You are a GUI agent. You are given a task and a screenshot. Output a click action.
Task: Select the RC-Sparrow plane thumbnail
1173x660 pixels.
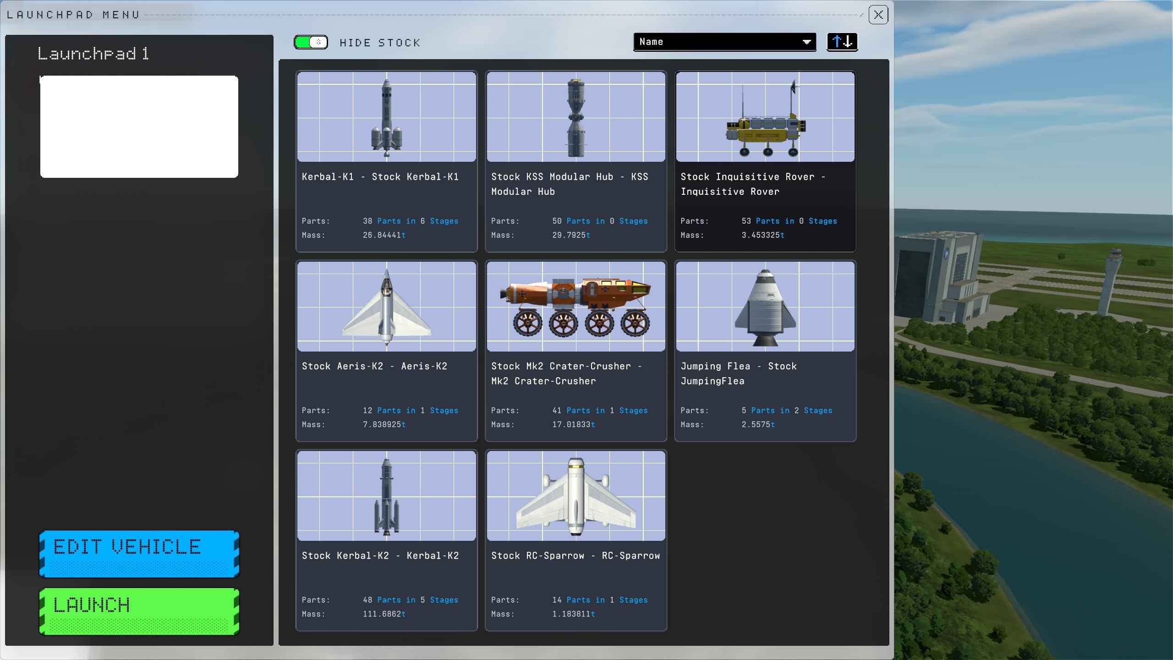(576, 495)
